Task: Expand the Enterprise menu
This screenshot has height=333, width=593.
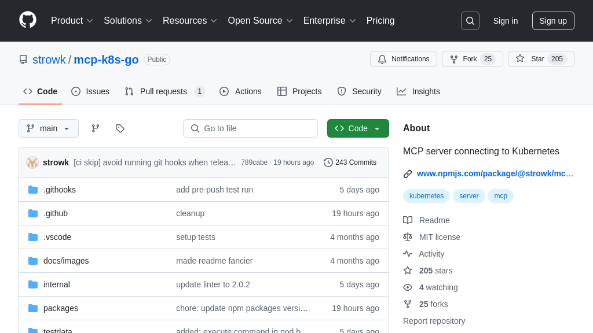Action: pyautogui.click(x=330, y=21)
